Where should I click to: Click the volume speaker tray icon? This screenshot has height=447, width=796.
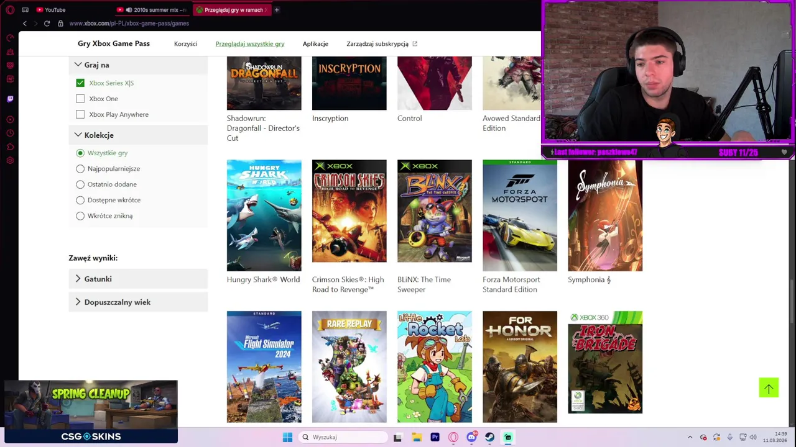point(753,437)
